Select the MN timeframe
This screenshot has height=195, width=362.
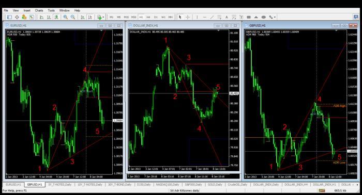(170, 17)
